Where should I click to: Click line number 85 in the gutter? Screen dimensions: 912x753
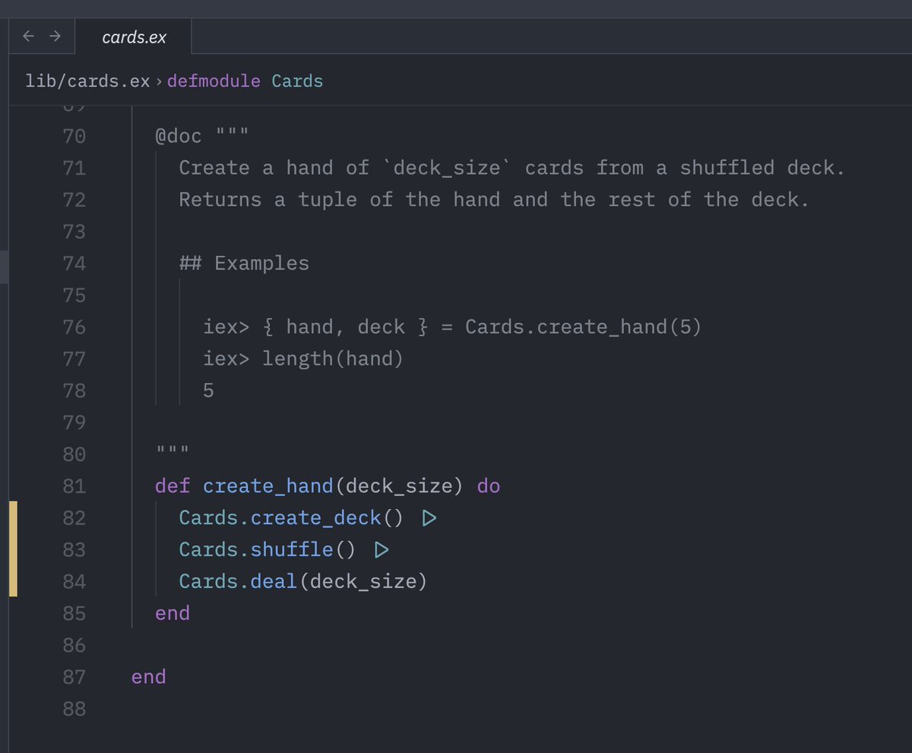(74, 613)
